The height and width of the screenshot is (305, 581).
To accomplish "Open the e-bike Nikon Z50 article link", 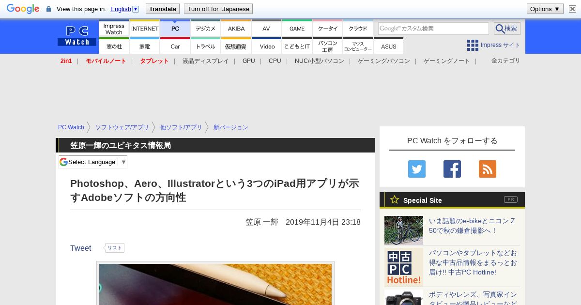I will [x=472, y=226].
